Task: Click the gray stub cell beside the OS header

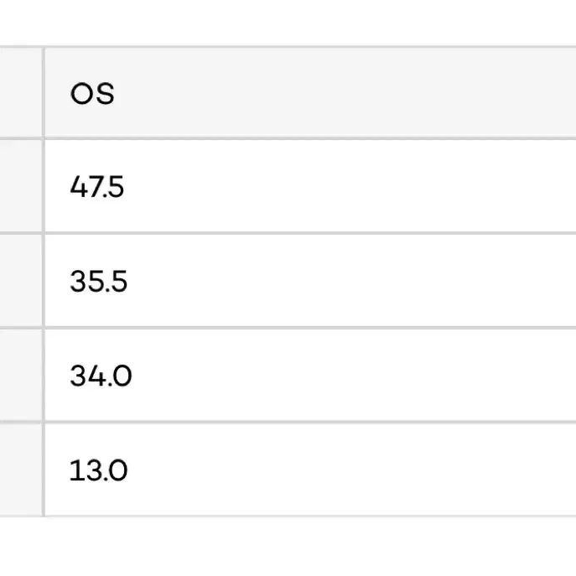Action: pos(21,92)
